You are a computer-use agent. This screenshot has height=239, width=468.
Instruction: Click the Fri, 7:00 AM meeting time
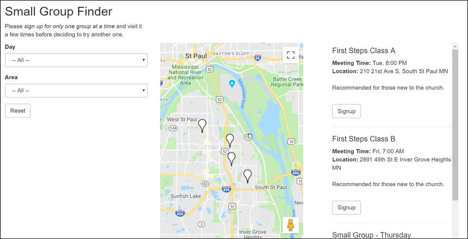[x=388, y=151]
